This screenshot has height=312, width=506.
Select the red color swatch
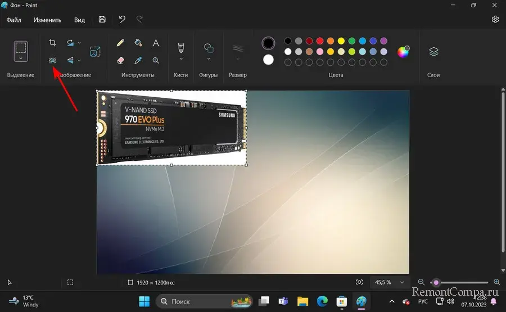[320, 41]
